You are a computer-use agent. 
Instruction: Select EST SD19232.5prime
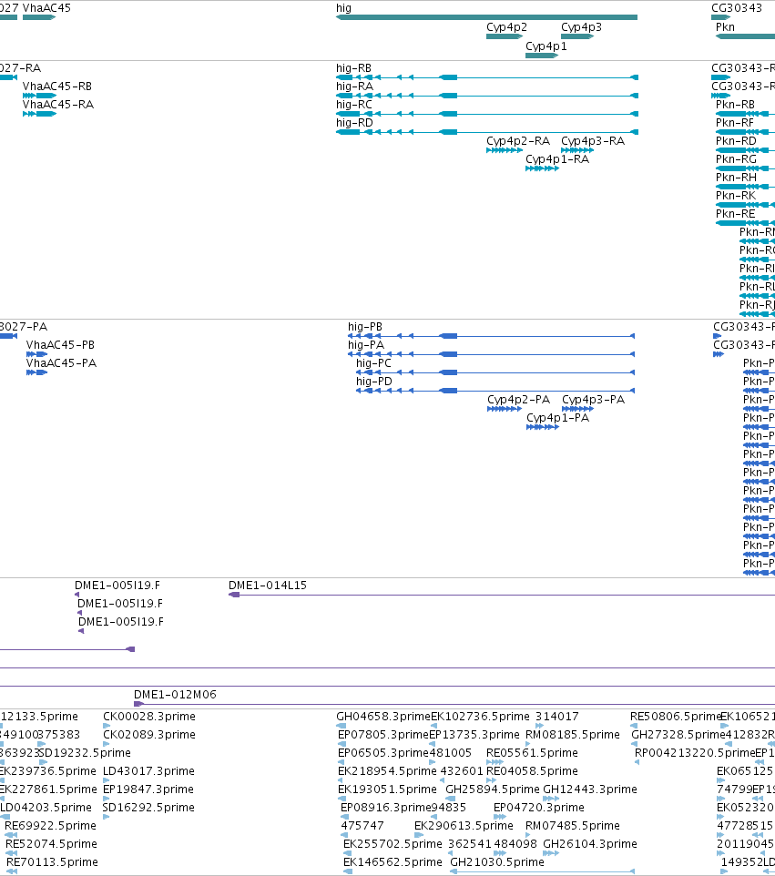coord(85,752)
